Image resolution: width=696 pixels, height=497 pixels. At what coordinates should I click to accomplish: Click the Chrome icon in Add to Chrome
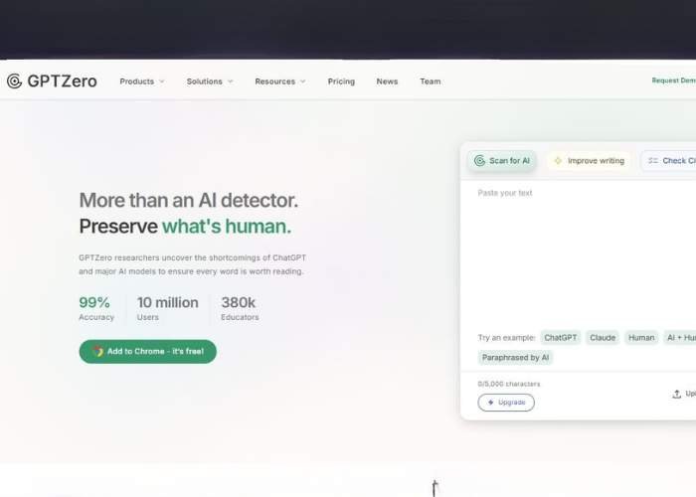click(97, 351)
